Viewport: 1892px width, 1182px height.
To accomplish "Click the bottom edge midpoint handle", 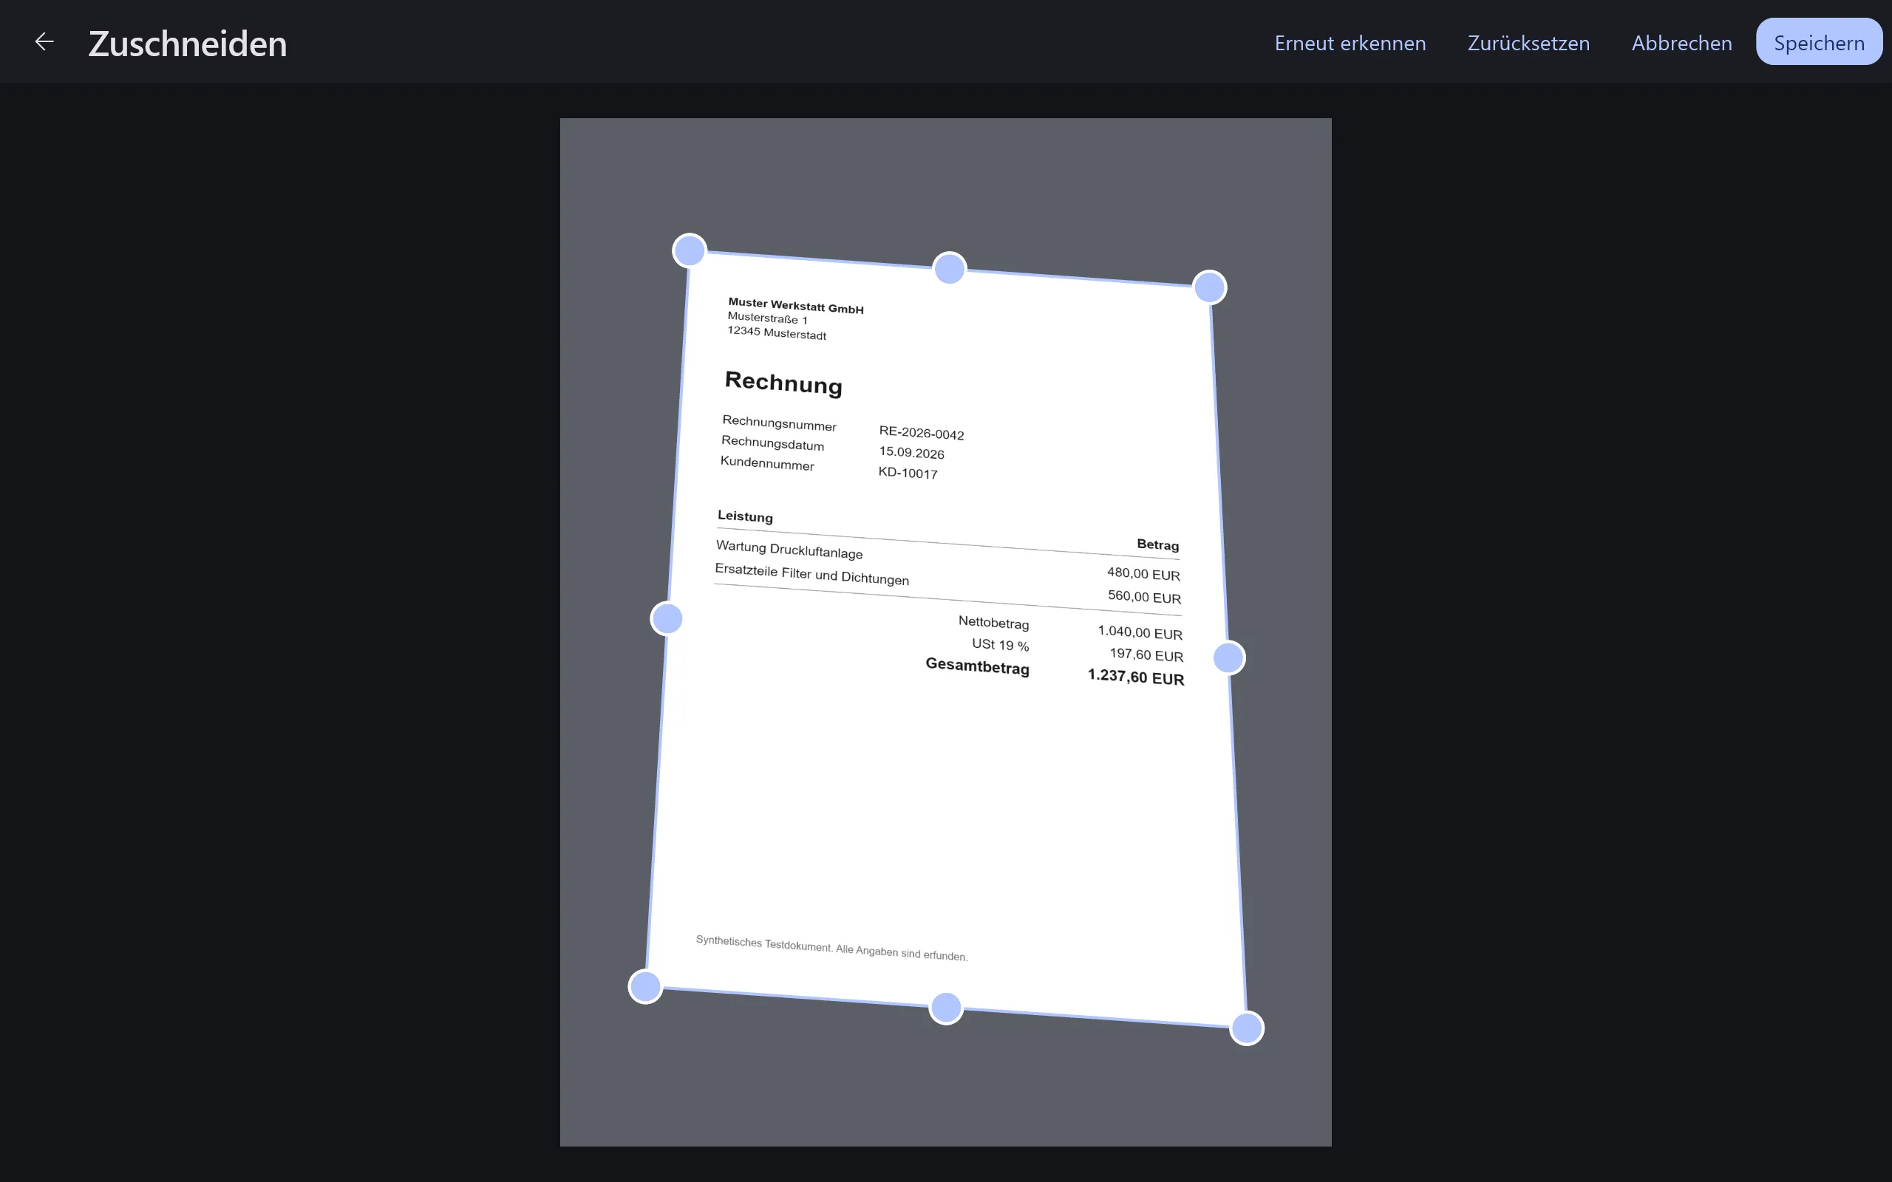I will click(946, 1008).
